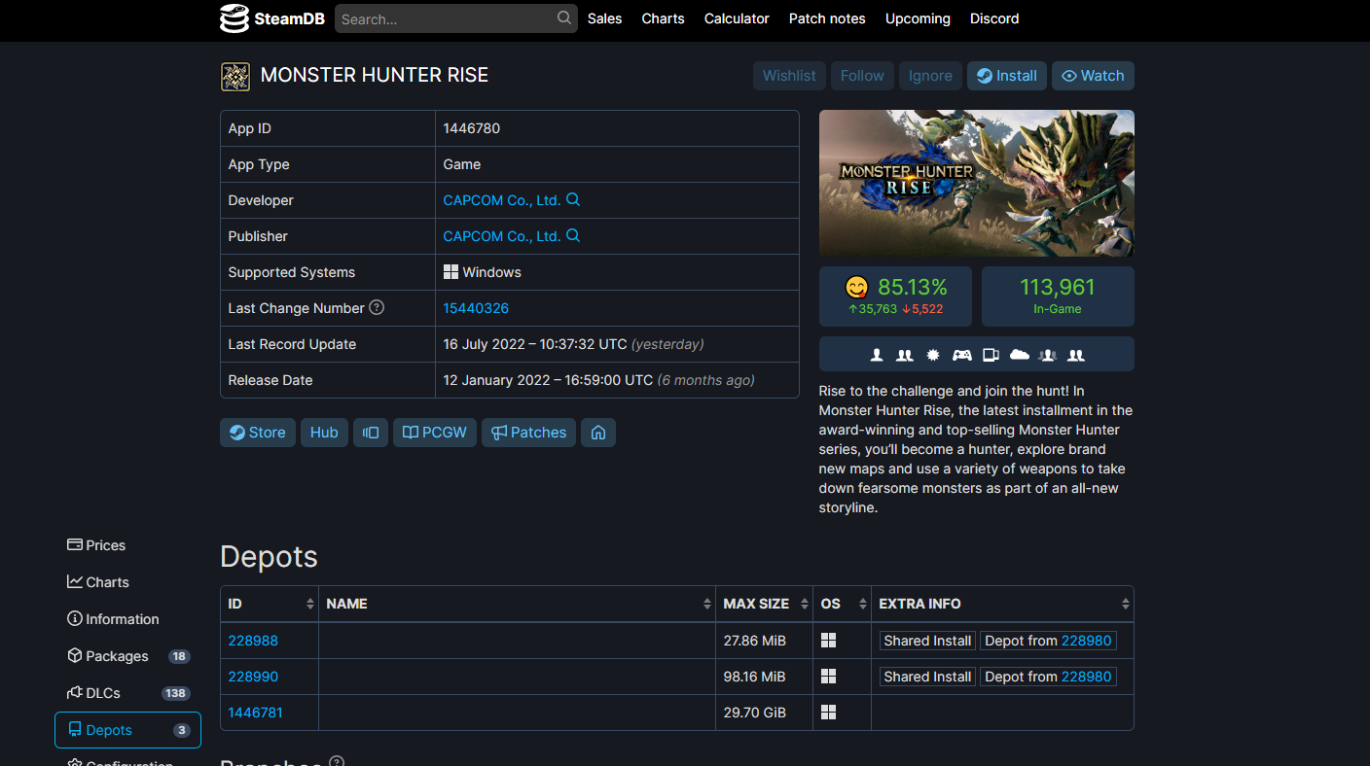Click the Windows OS icon in depot 1446781 row
The height and width of the screenshot is (766, 1370).
click(x=829, y=713)
